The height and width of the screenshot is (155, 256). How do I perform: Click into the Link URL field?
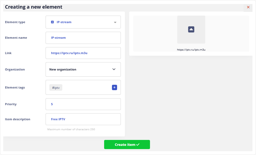click(x=83, y=53)
